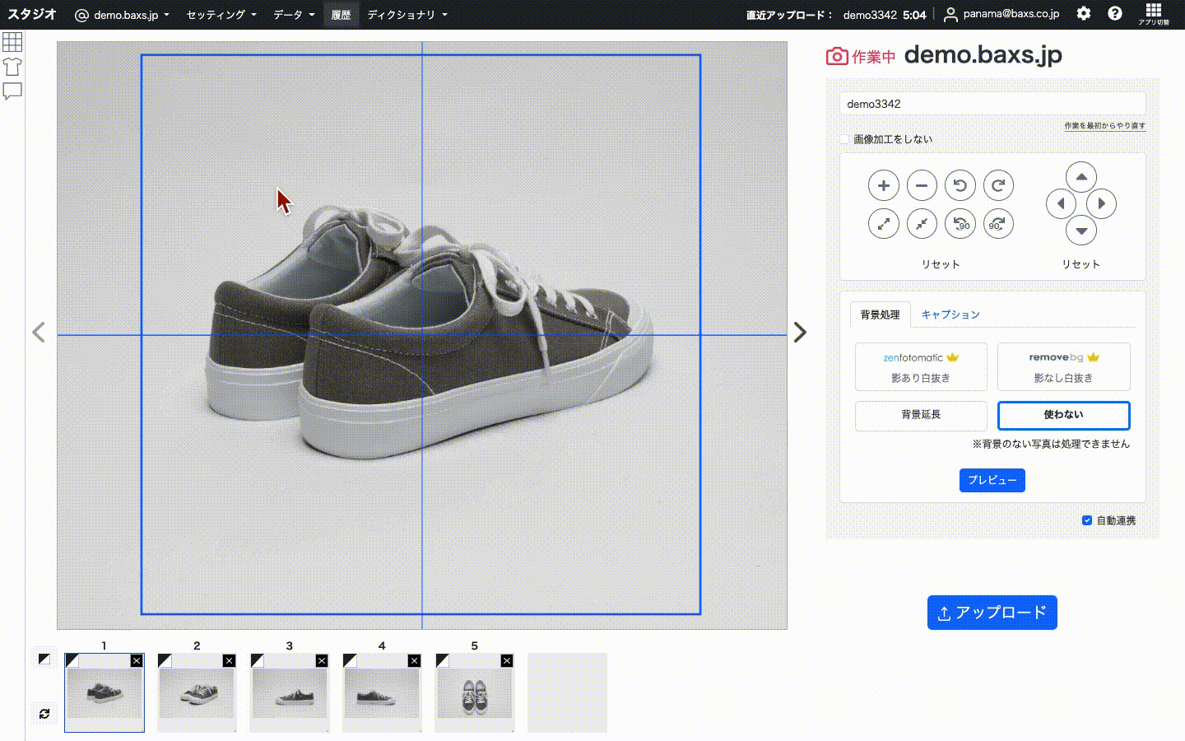Click the refresh icon beside thumbnails

point(44,714)
